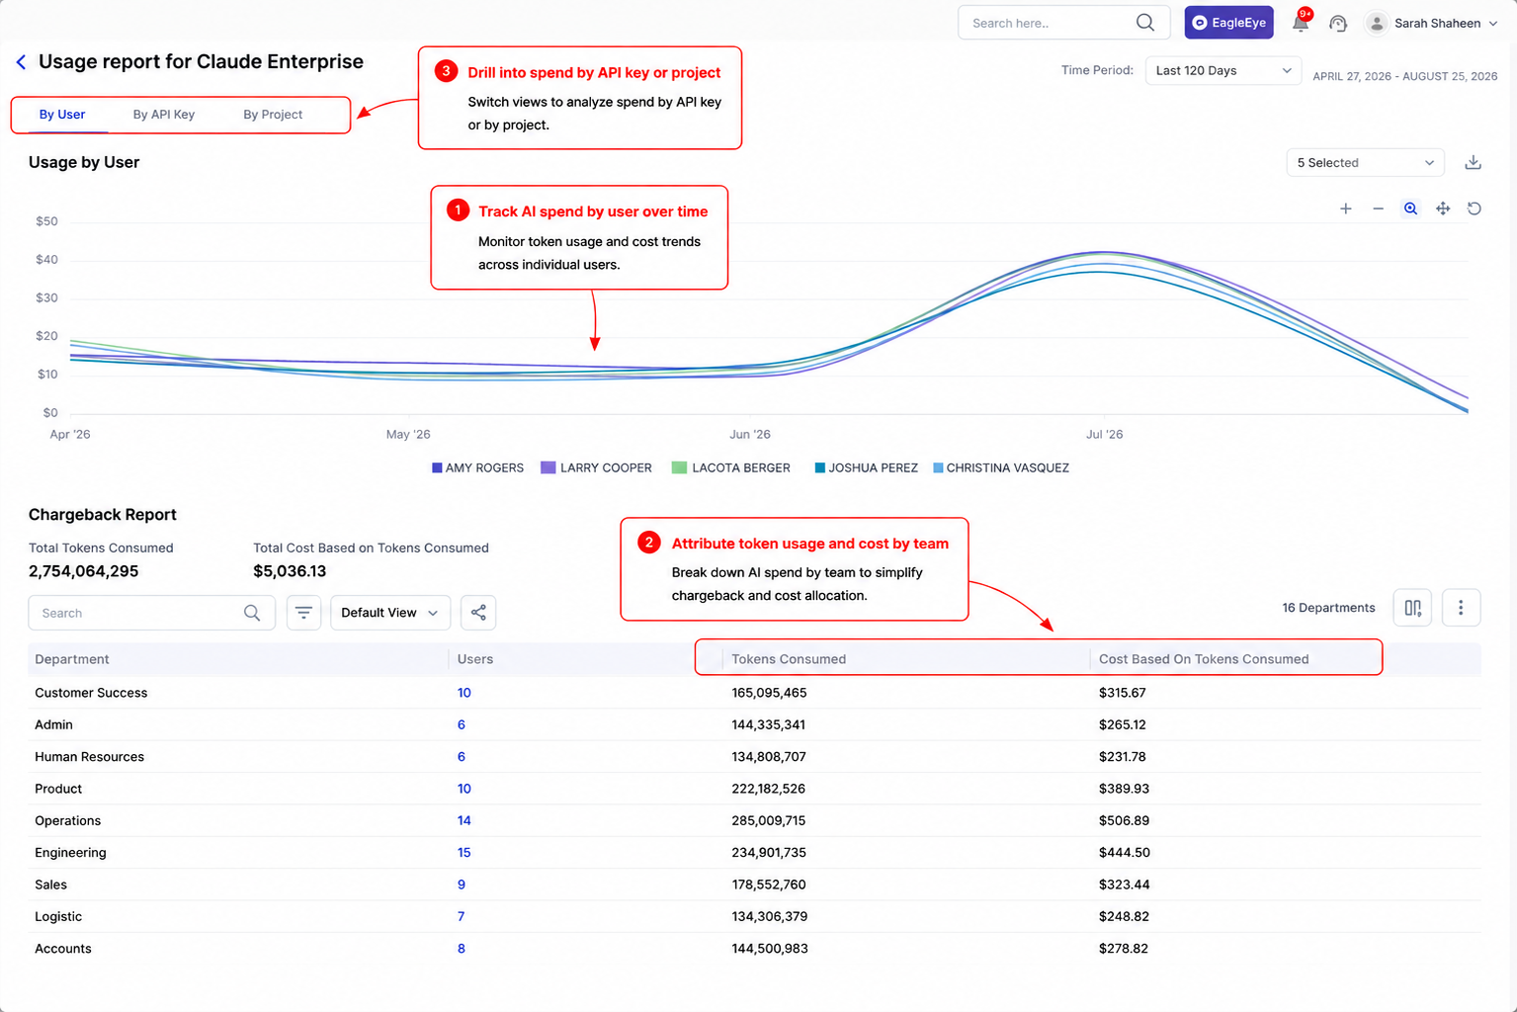Open the Time Period Last 120 Days dropdown
Image resolution: width=1517 pixels, height=1012 pixels.
pos(1222,70)
